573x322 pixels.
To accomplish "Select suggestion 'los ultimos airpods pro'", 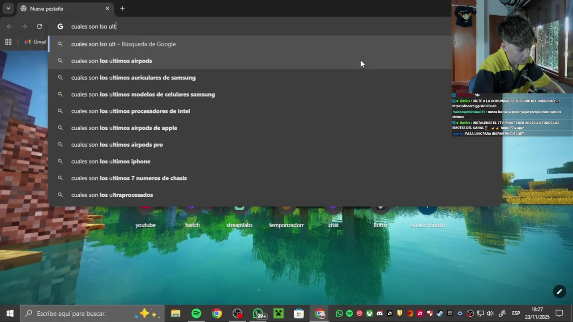I will (275, 144).
